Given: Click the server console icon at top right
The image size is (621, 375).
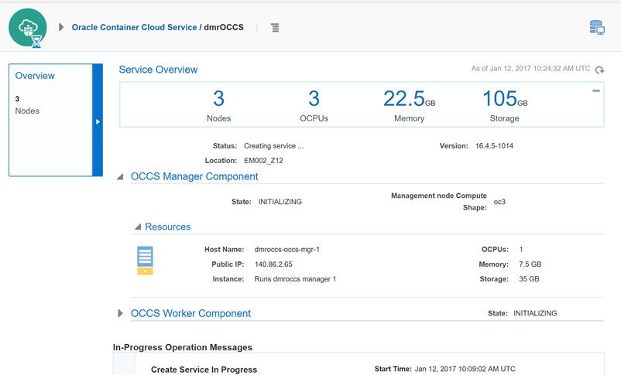Looking at the screenshot, I should point(597,28).
